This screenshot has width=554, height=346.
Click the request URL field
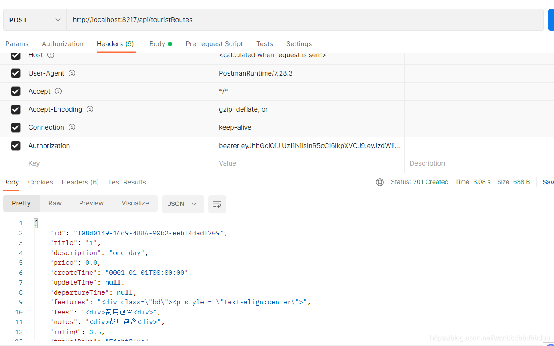coord(305,20)
